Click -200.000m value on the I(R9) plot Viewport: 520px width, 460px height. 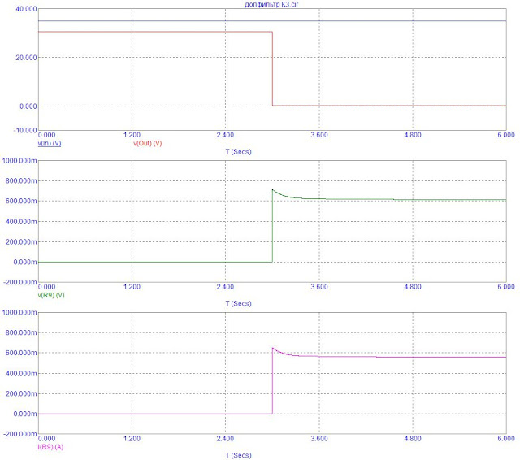(x=19, y=434)
